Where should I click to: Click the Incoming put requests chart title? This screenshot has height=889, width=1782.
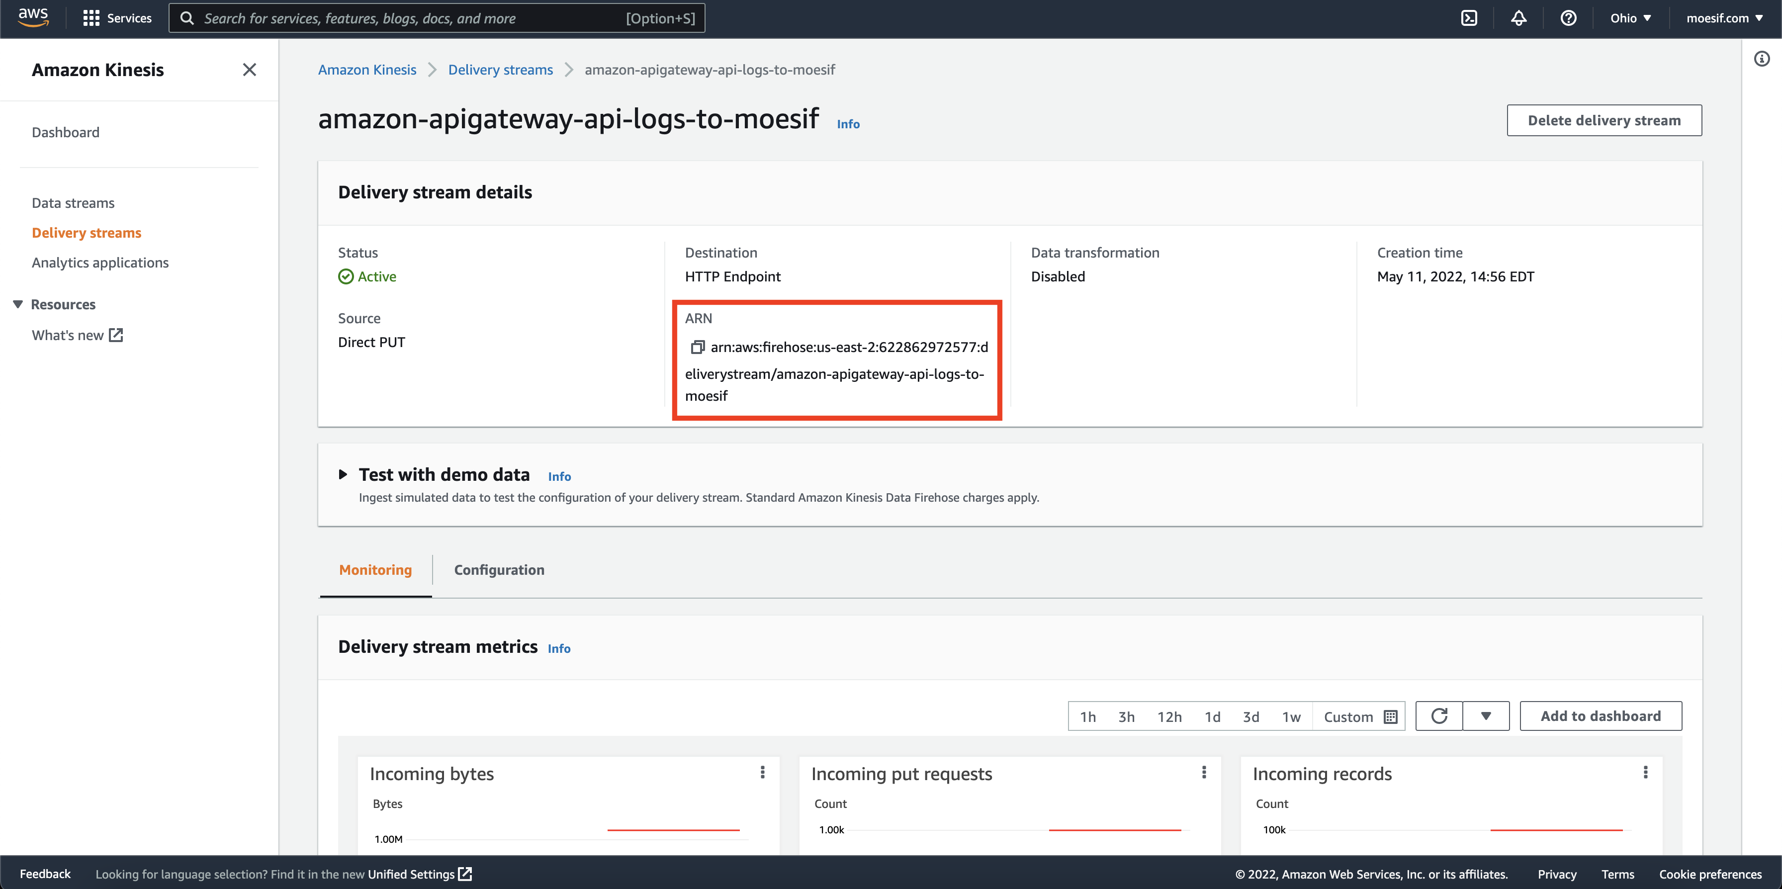tap(901, 774)
